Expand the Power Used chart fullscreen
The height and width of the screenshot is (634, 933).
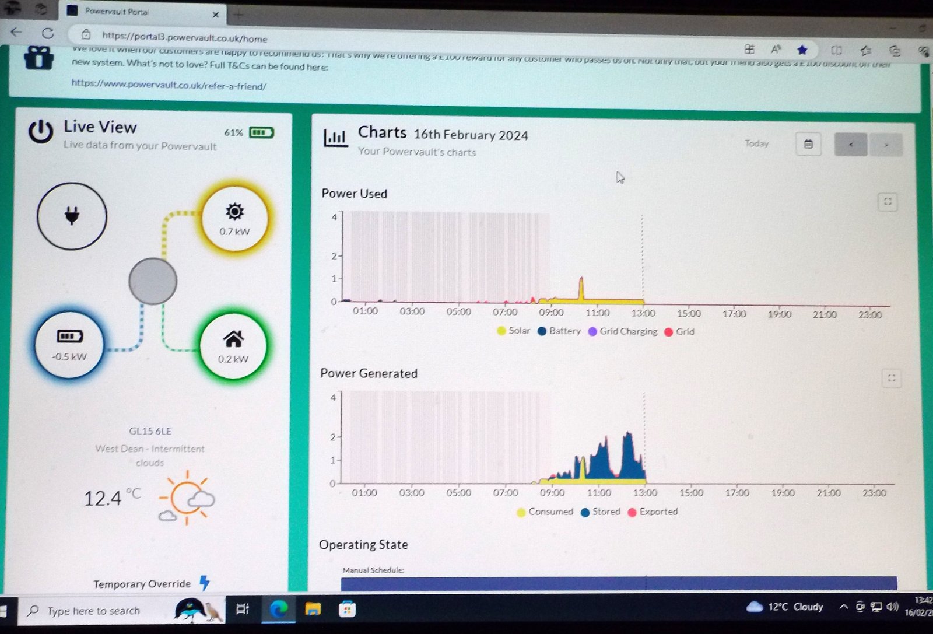(888, 202)
